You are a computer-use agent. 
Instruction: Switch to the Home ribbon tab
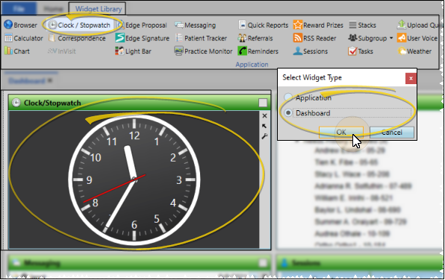[x=53, y=9]
